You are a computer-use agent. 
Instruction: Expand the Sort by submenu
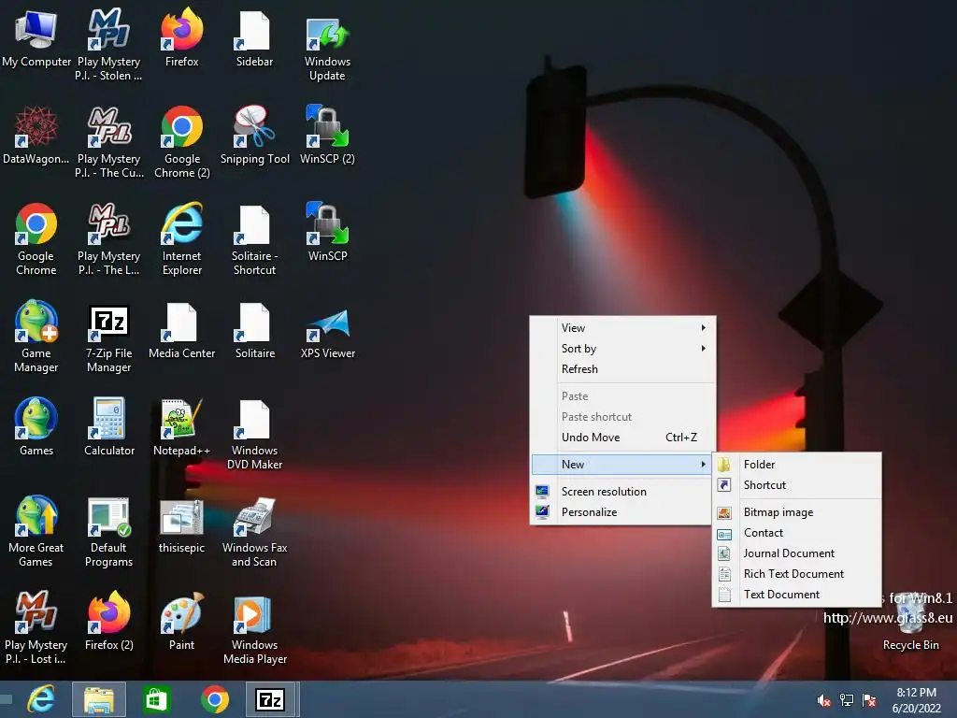tap(622, 349)
